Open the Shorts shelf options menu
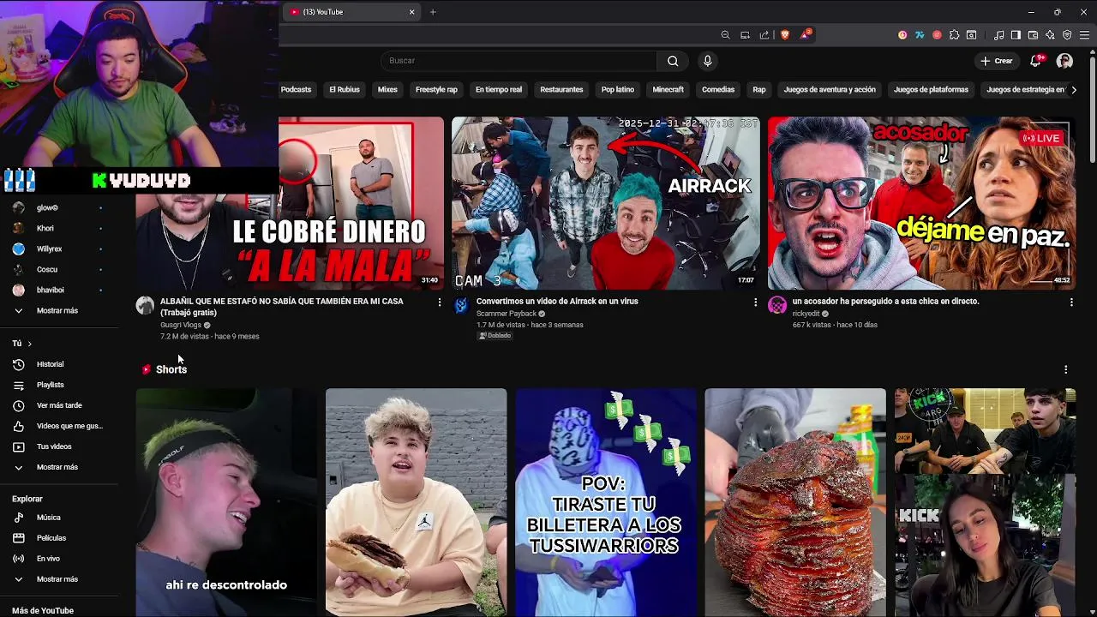Viewport: 1097px width, 617px height. click(x=1065, y=369)
